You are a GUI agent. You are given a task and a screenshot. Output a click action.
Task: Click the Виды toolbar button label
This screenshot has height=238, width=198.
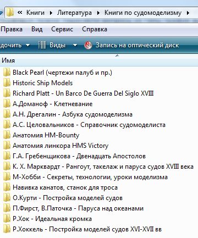(57, 45)
